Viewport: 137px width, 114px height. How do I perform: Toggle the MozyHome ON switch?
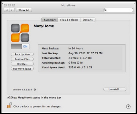[20, 46]
